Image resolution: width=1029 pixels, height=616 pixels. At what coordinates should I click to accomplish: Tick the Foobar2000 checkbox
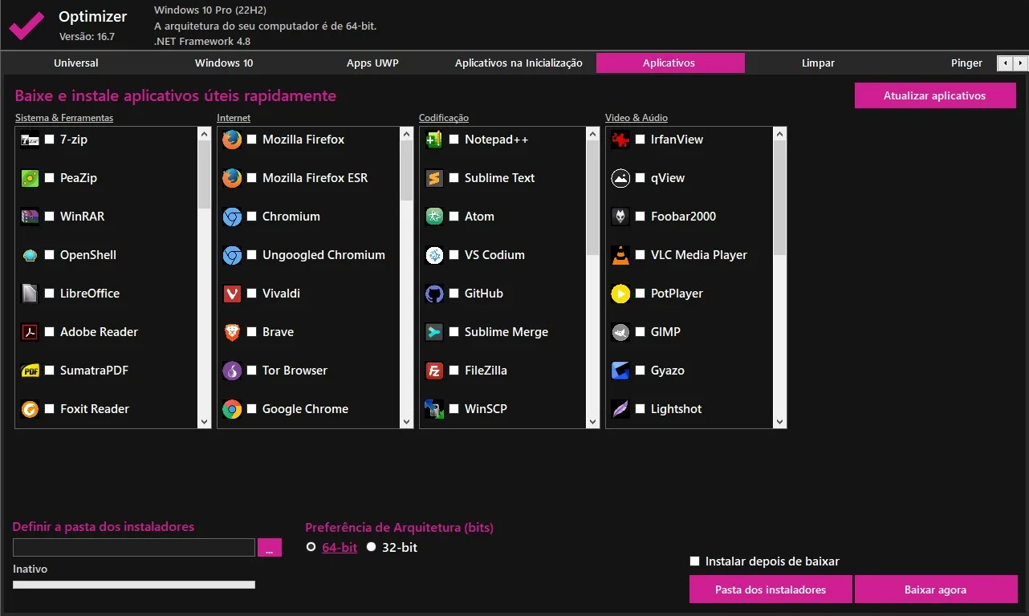click(641, 217)
